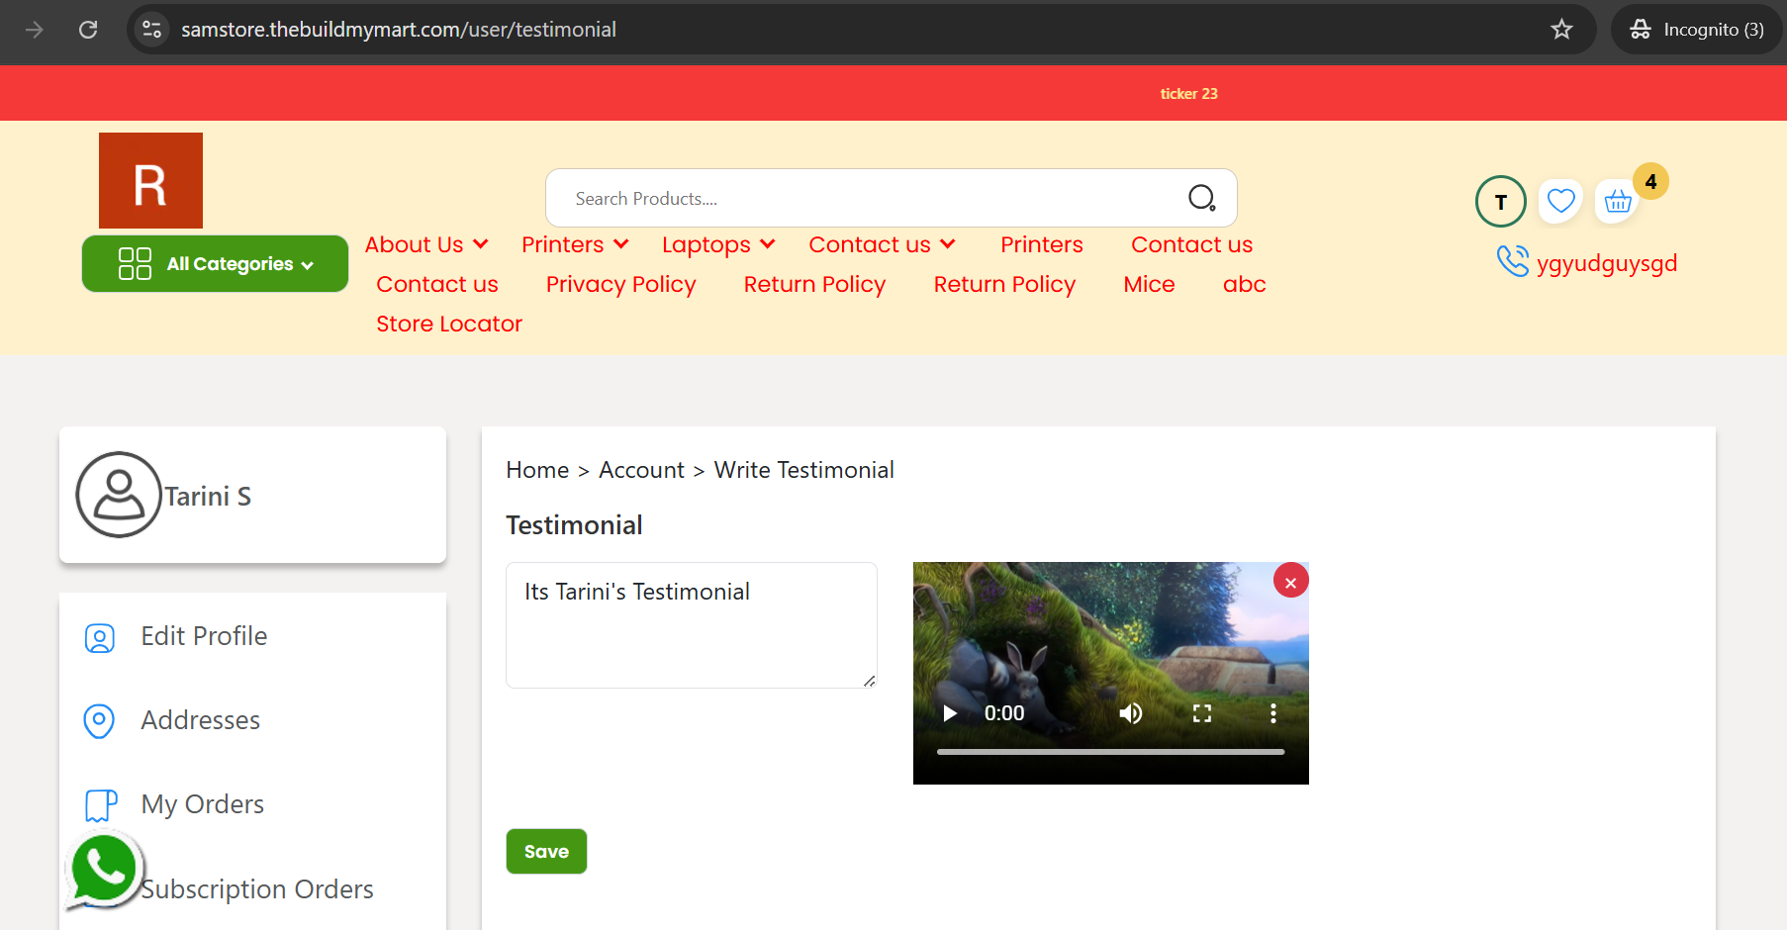1787x930 pixels.
Task: Go to the Account breadcrumb
Action: [641, 470]
